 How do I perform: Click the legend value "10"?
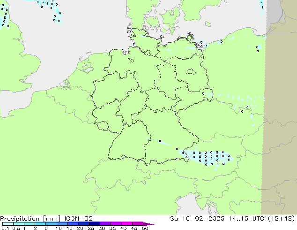59,228
